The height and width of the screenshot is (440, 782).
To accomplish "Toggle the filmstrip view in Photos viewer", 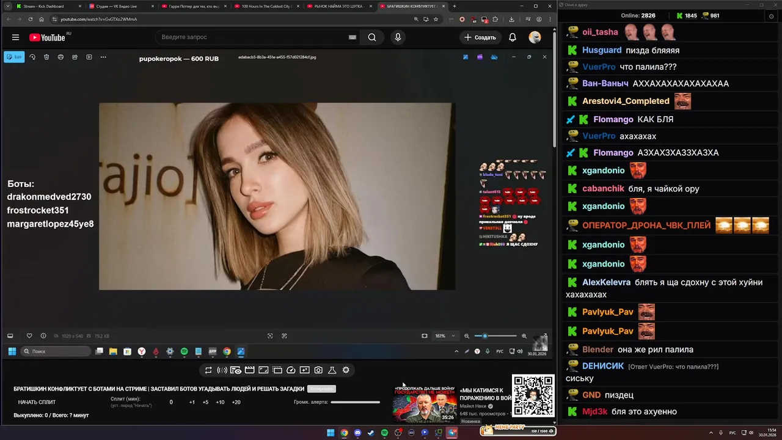I will point(10,335).
